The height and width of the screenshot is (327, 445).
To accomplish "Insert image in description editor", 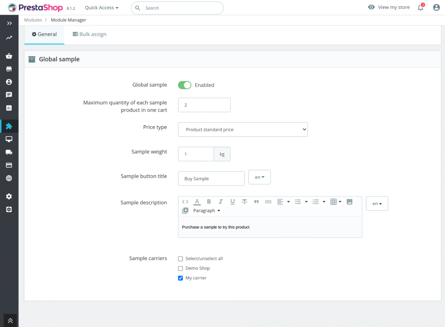I will coord(350,202).
